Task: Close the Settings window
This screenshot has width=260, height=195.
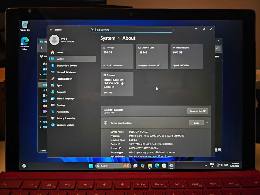Action: point(211,29)
